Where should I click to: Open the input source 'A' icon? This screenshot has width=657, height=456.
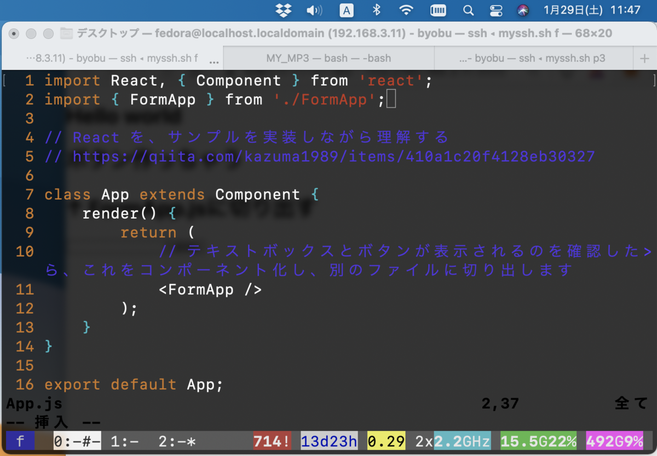(347, 10)
